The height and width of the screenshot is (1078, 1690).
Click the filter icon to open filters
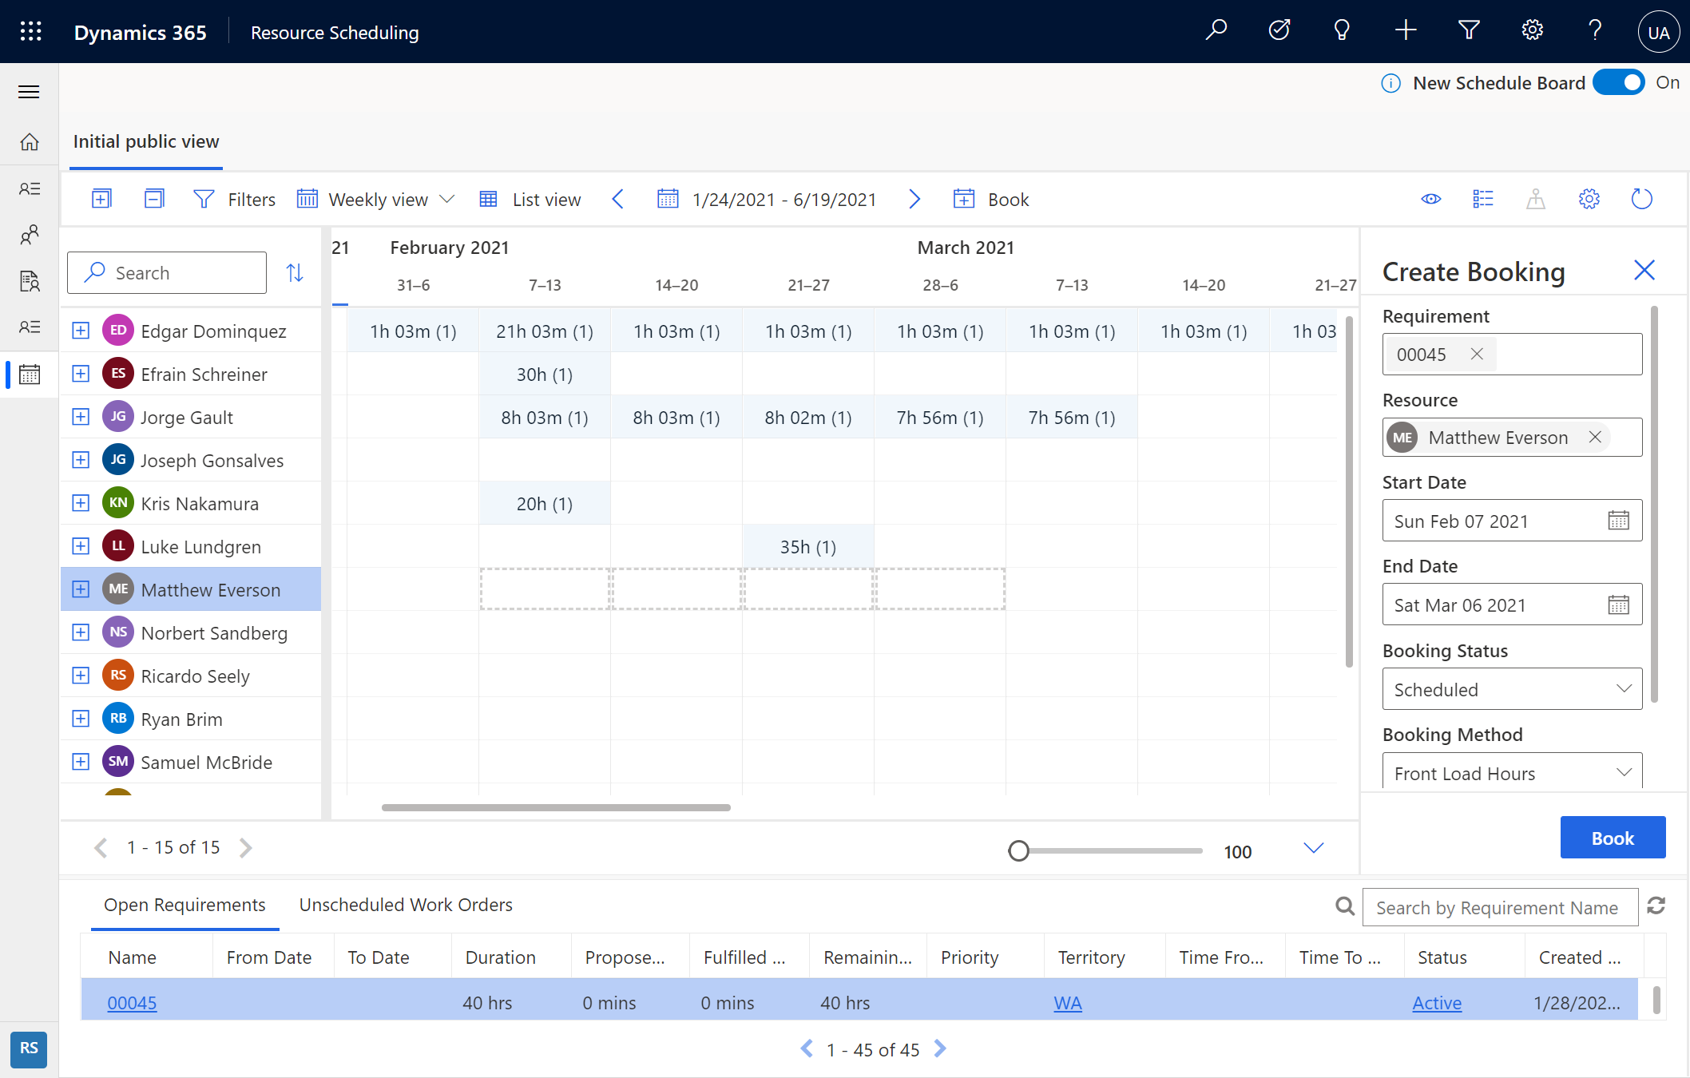point(203,200)
